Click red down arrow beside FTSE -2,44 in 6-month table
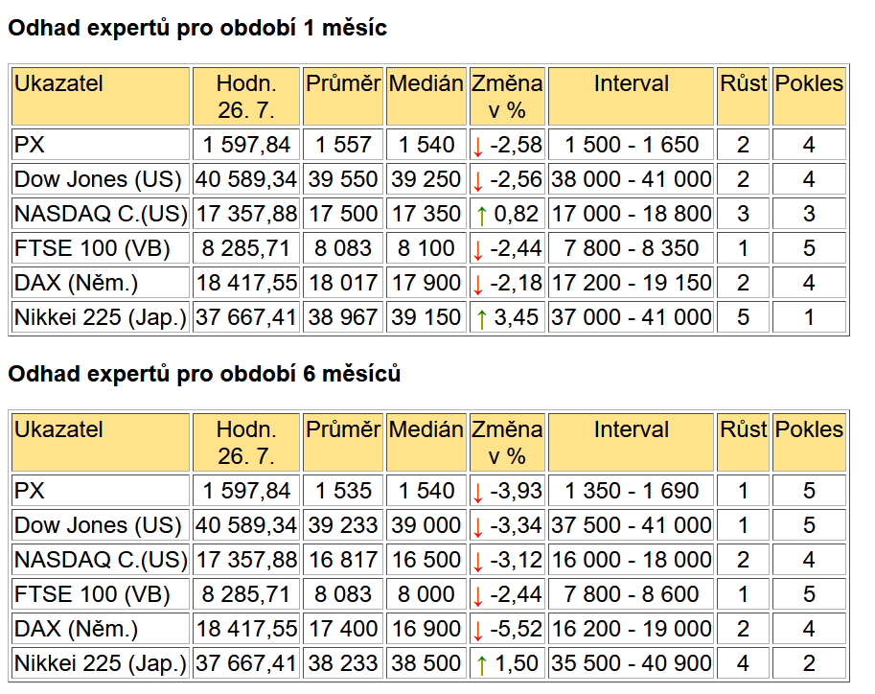Image resolution: width=875 pixels, height=694 pixels. click(x=477, y=596)
